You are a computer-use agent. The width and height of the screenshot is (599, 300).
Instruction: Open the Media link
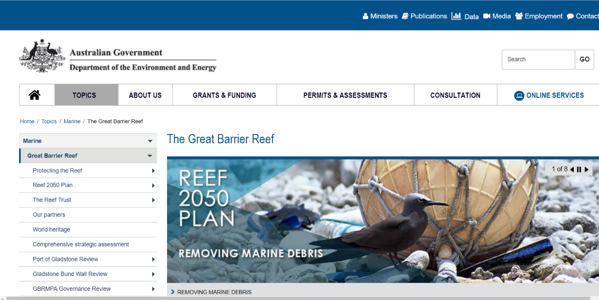click(502, 16)
